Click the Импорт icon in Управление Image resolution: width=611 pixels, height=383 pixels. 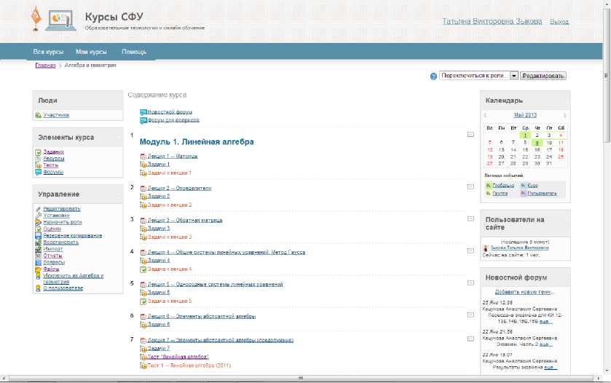pyautogui.click(x=38, y=248)
